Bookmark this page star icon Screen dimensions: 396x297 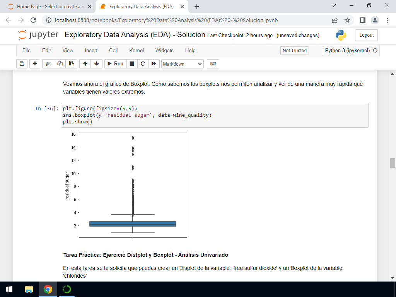pos(347,20)
